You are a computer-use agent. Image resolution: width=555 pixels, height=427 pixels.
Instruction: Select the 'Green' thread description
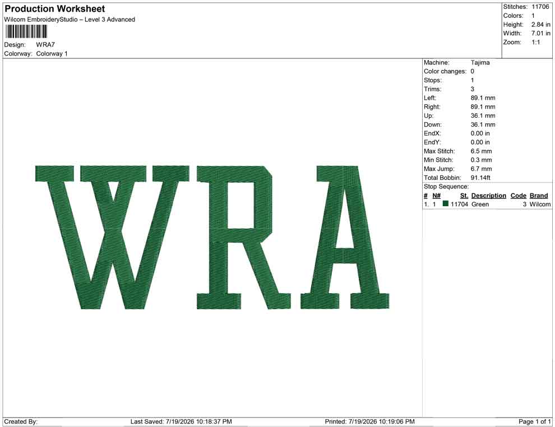click(x=480, y=204)
